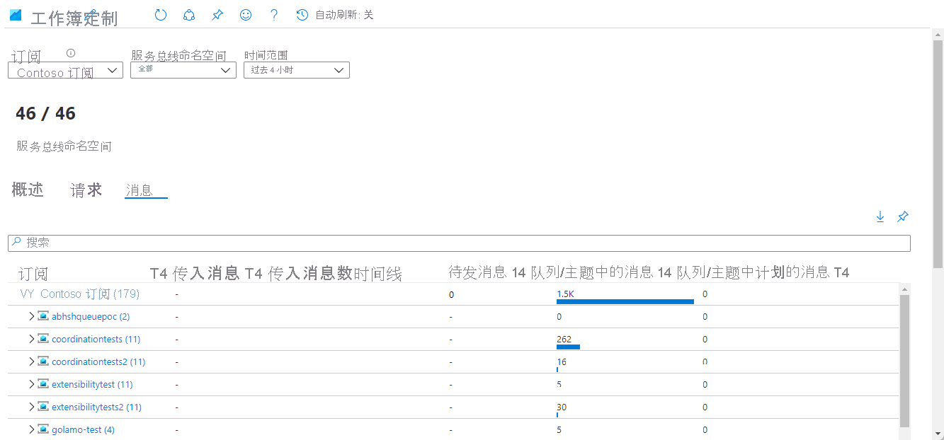The width and height of the screenshot is (944, 440).
Task: Open the 自动刷新: 关 auto refresh setting
Action: pos(335,15)
